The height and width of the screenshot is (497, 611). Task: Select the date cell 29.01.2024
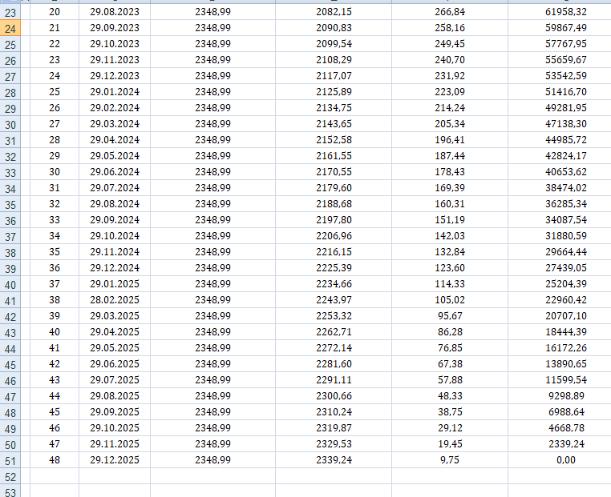click(114, 92)
